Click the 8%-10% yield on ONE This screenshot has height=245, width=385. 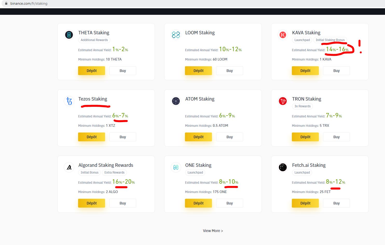[x=229, y=182]
